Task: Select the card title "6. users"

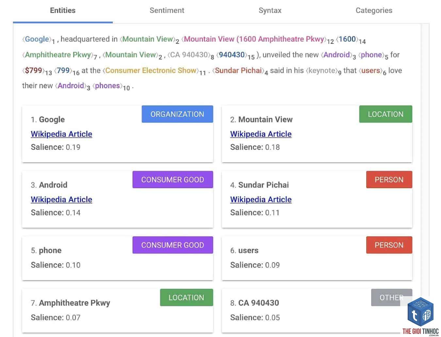Action: click(244, 250)
